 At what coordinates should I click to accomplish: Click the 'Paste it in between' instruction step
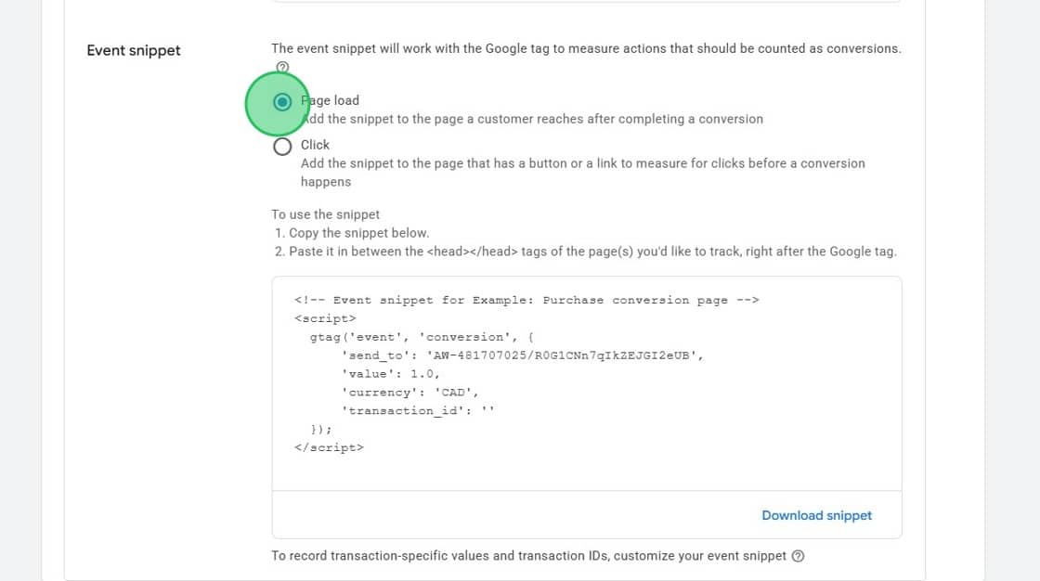(x=586, y=252)
